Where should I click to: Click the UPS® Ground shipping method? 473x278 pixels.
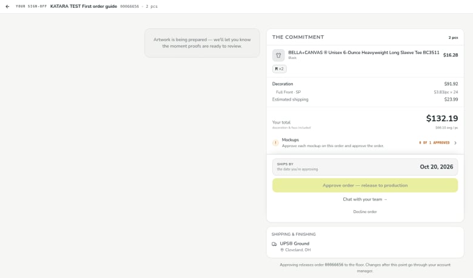pos(295,243)
